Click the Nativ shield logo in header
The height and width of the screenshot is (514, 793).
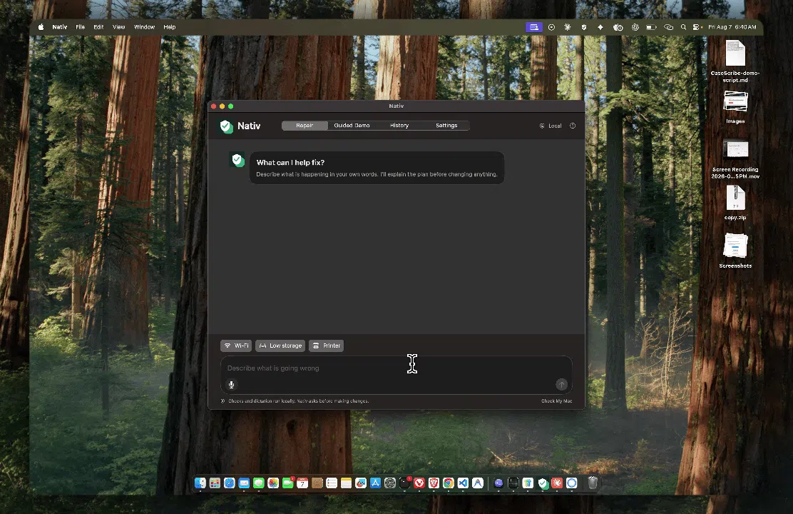[227, 126]
